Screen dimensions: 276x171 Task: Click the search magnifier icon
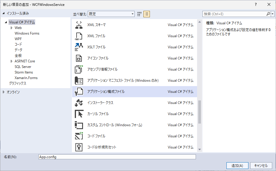(x=268, y=14)
